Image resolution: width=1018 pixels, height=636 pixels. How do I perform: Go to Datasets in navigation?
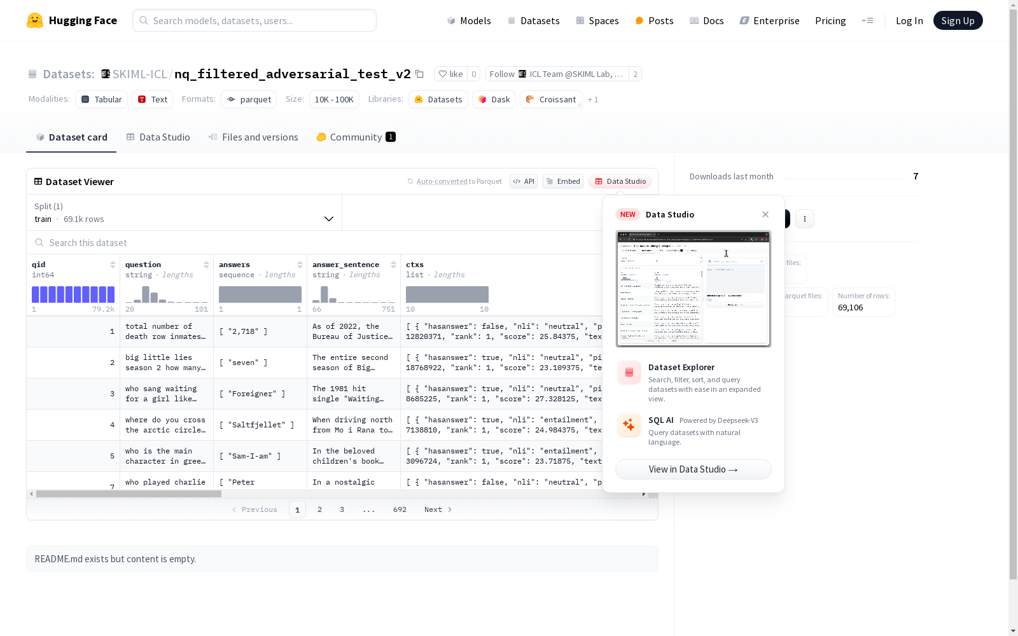[533, 20]
